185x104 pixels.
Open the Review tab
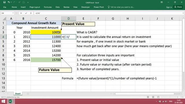(66, 7)
